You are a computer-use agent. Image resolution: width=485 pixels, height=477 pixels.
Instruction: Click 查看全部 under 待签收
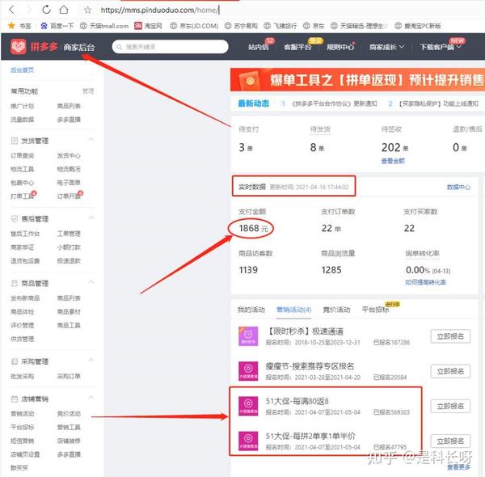point(393,161)
